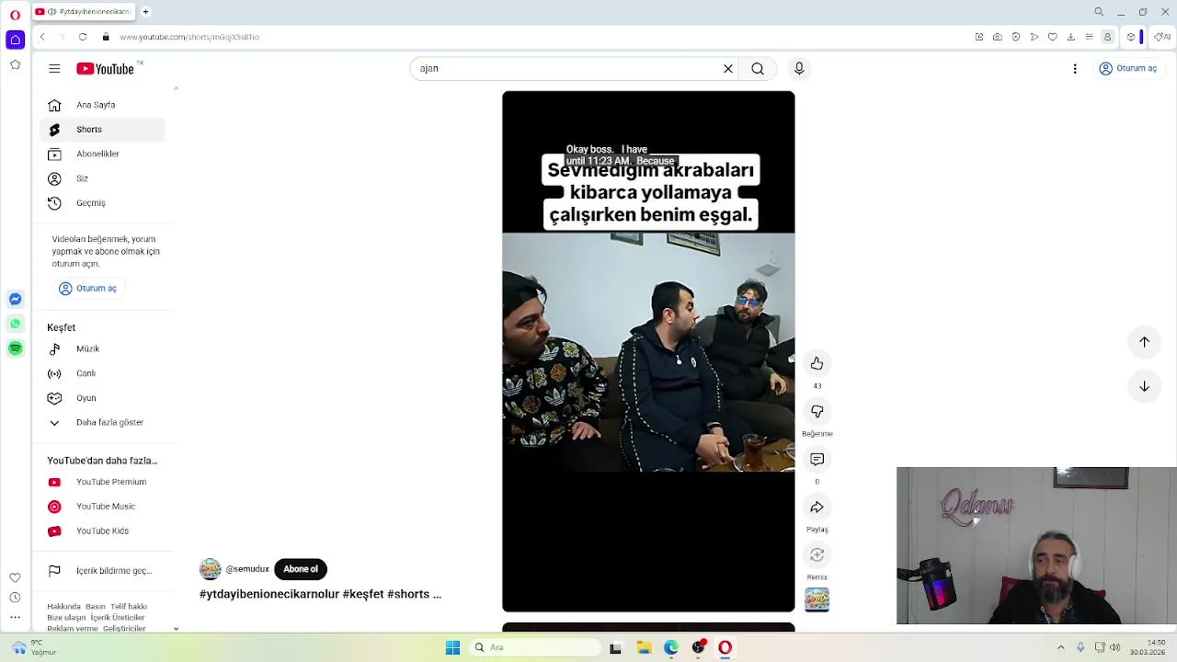This screenshot has width=1177, height=662.
Task: Open Opera sidebar home icon
Action: tap(15, 40)
